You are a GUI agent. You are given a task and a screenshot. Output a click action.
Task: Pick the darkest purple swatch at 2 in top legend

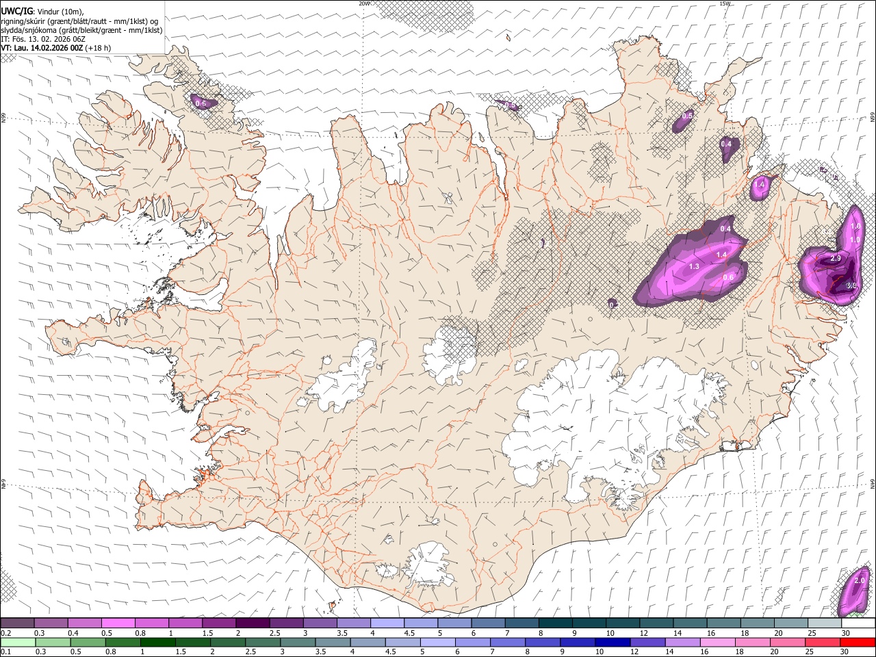[253, 623]
